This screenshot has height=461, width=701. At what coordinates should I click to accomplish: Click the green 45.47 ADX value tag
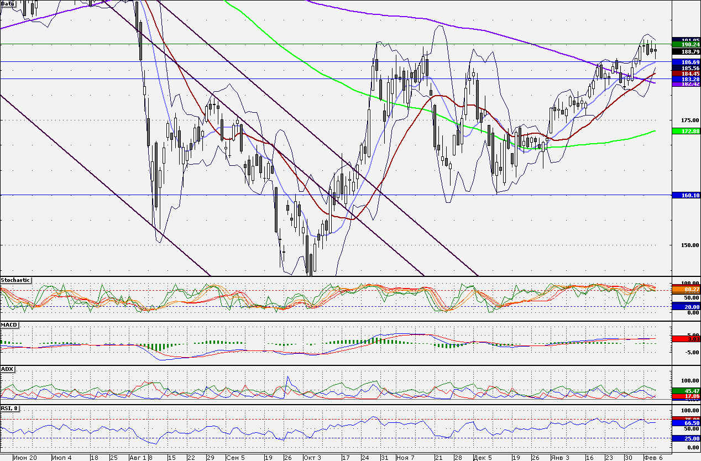[686, 391]
